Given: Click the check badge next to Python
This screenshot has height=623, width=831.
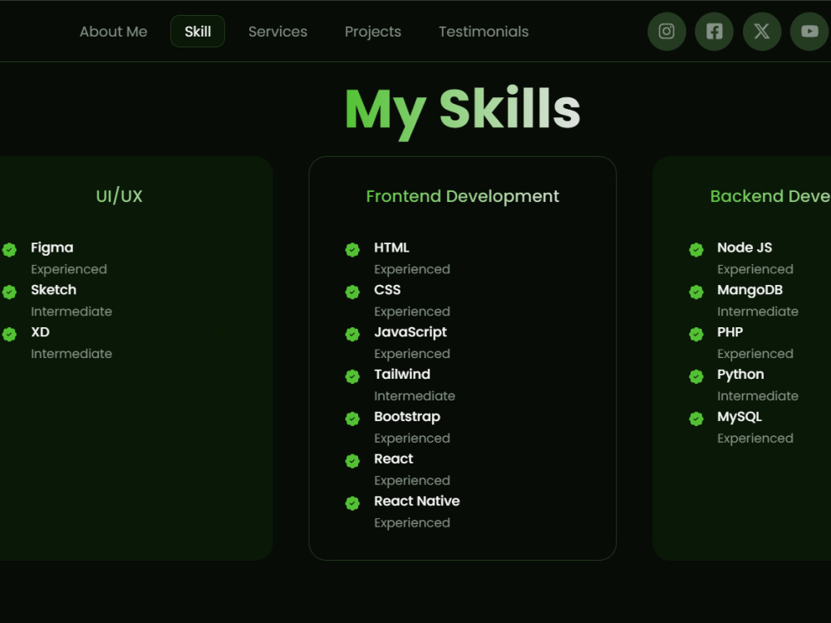Looking at the screenshot, I should [x=696, y=376].
